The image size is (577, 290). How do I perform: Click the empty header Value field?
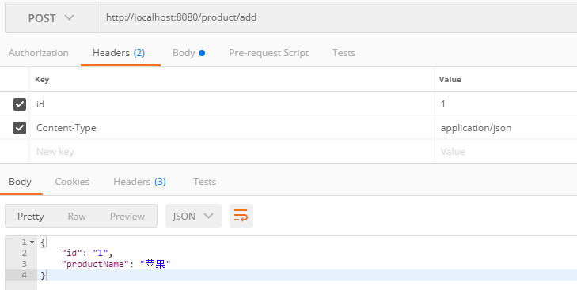click(x=506, y=152)
